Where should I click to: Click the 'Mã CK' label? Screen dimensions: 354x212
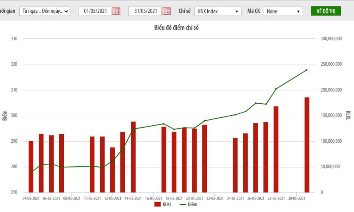click(254, 11)
